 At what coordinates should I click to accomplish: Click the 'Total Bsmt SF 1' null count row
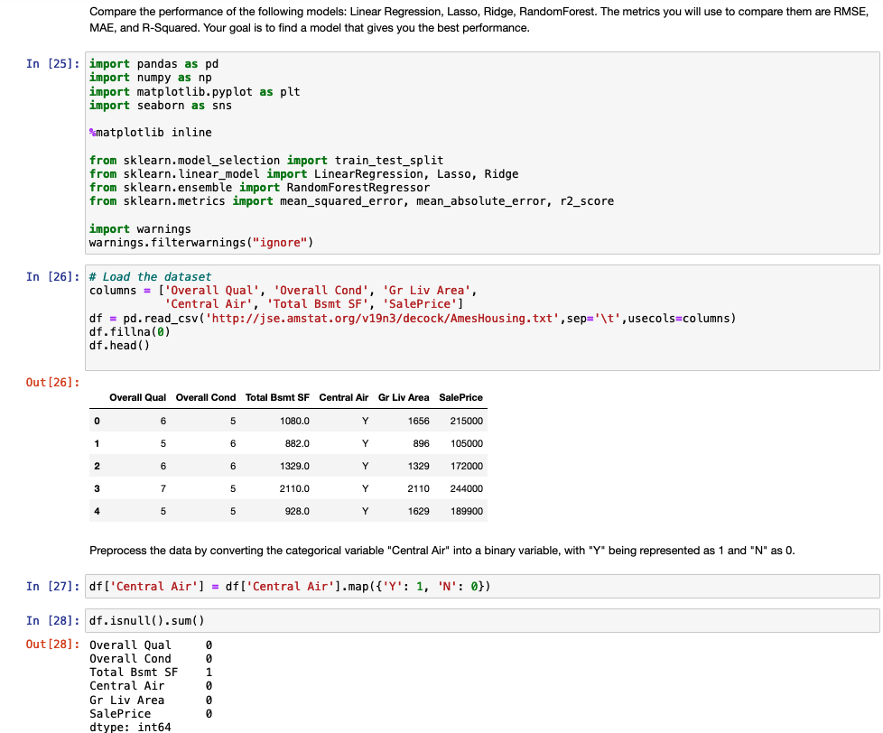151,673
